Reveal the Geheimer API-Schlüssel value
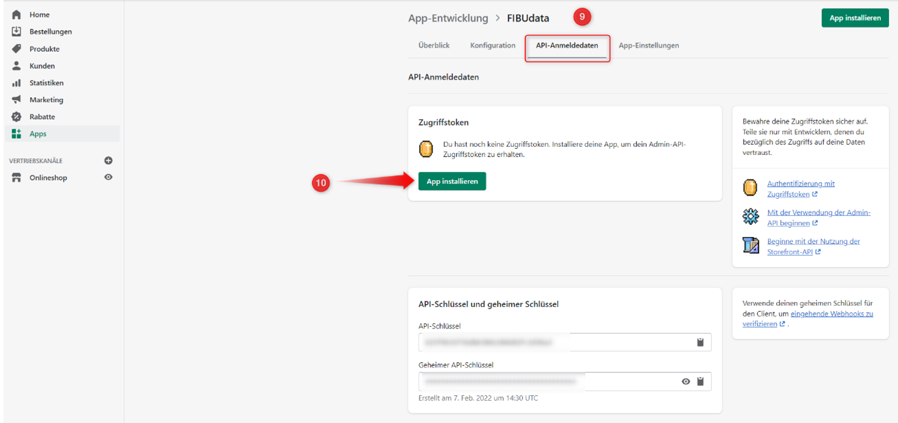 click(x=685, y=381)
